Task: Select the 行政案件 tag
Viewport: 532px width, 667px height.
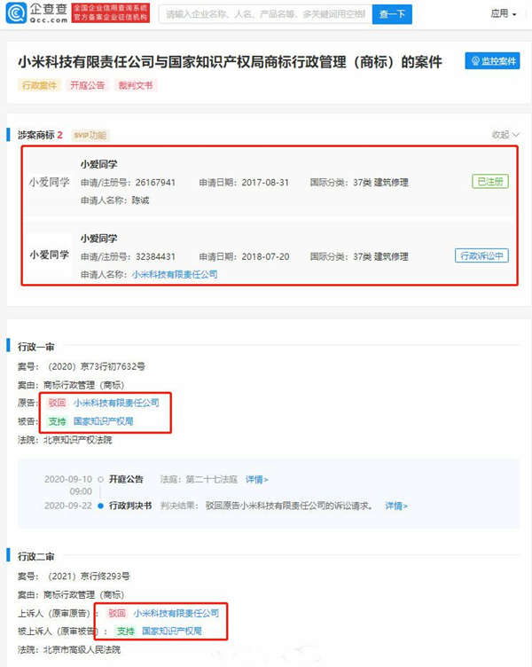Action: point(40,85)
